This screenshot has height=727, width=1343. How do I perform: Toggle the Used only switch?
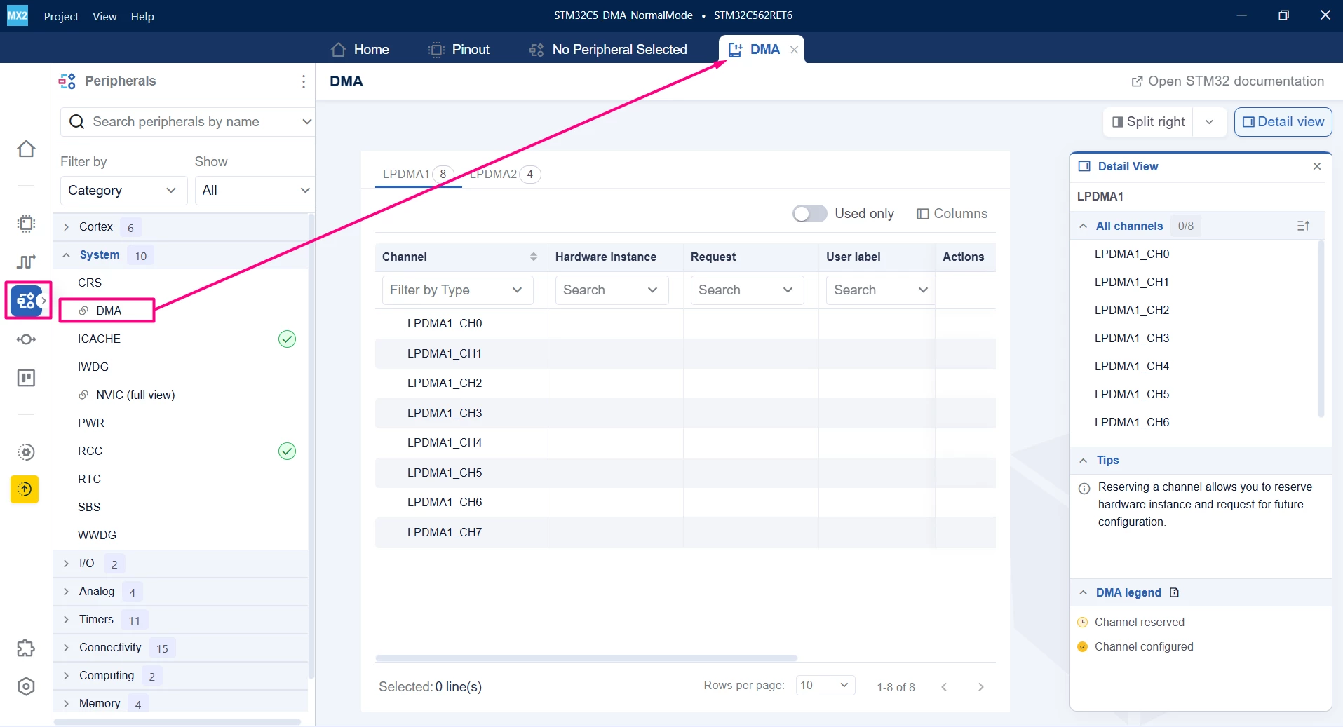(809, 214)
